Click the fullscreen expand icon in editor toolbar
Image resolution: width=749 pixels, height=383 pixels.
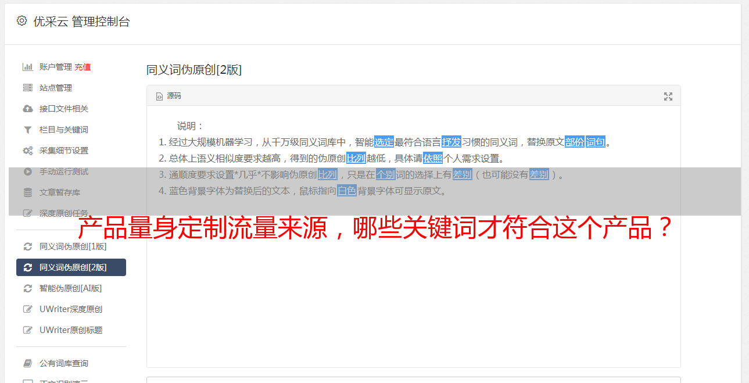(668, 96)
